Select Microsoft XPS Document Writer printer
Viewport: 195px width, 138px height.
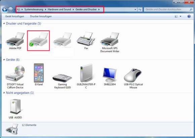click(110, 42)
